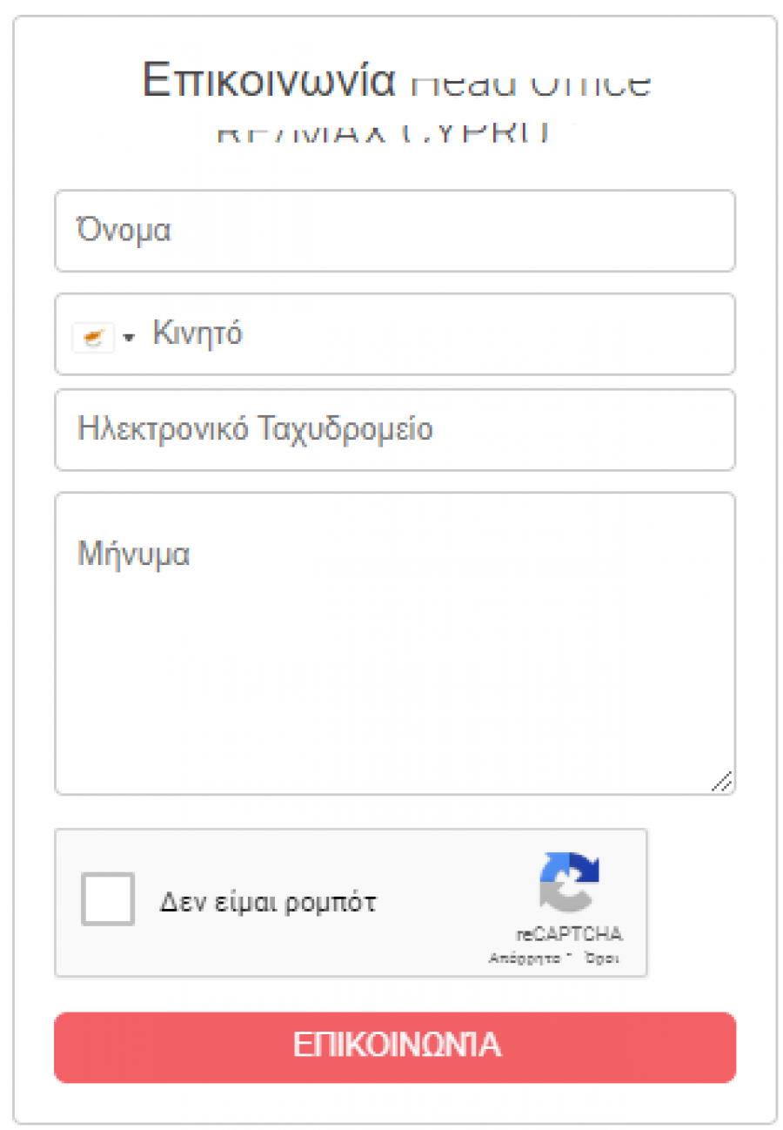Click the Head Office heading text
The image size is (783, 1130).
(x=531, y=83)
